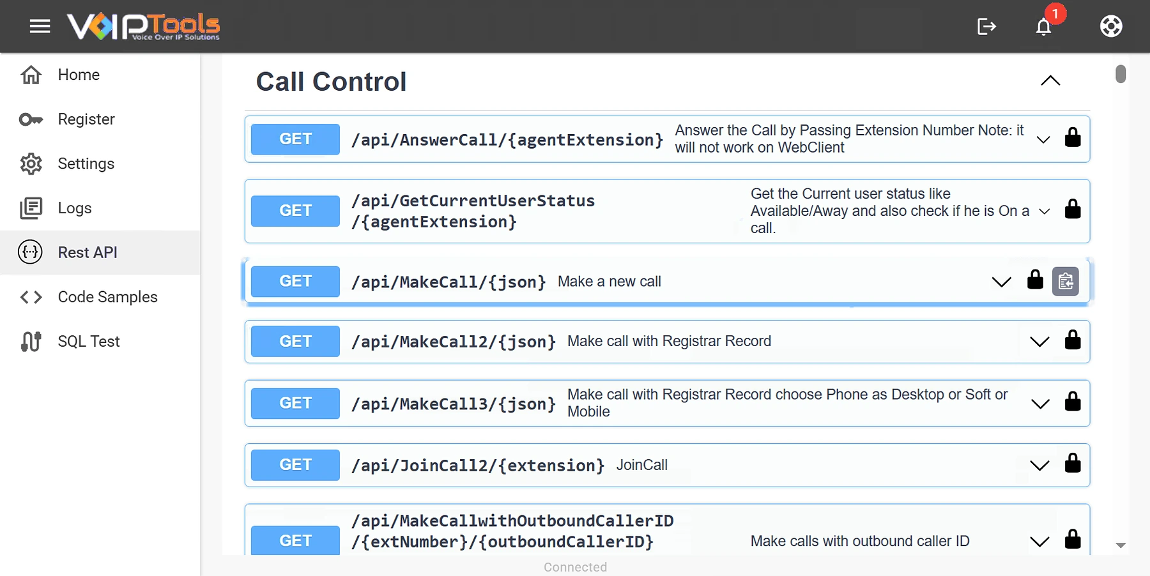Expand the MakeCallwithOutboundCallerID chevron
This screenshot has width=1150, height=576.
(1039, 542)
